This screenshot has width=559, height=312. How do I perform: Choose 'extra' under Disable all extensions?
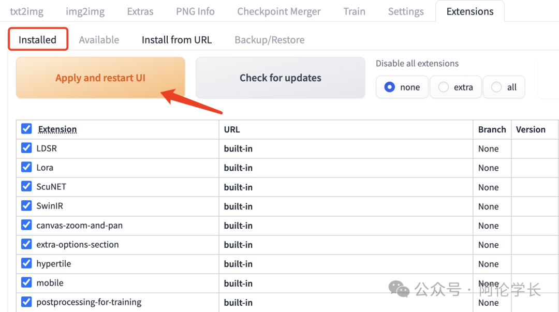[x=444, y=87]
